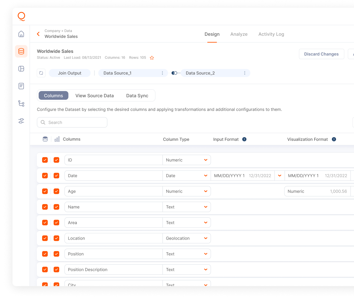
Task: Open the Column Type dropdown for Name
Action: 205,207
